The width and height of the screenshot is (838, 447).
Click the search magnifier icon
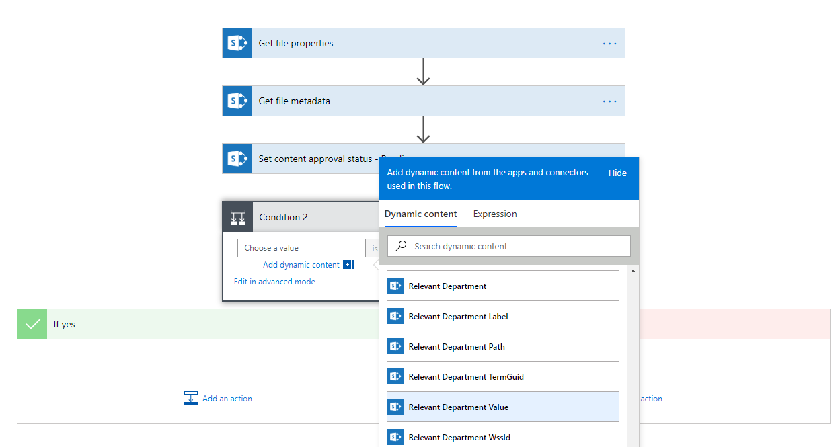click(402, 246)
